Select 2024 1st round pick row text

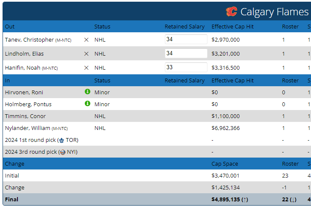coord(42,140)
